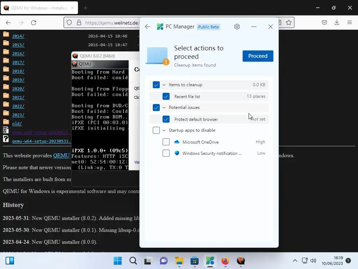
Task: Switch to QEMU on taskbar
Action: (x=241, y=261)
